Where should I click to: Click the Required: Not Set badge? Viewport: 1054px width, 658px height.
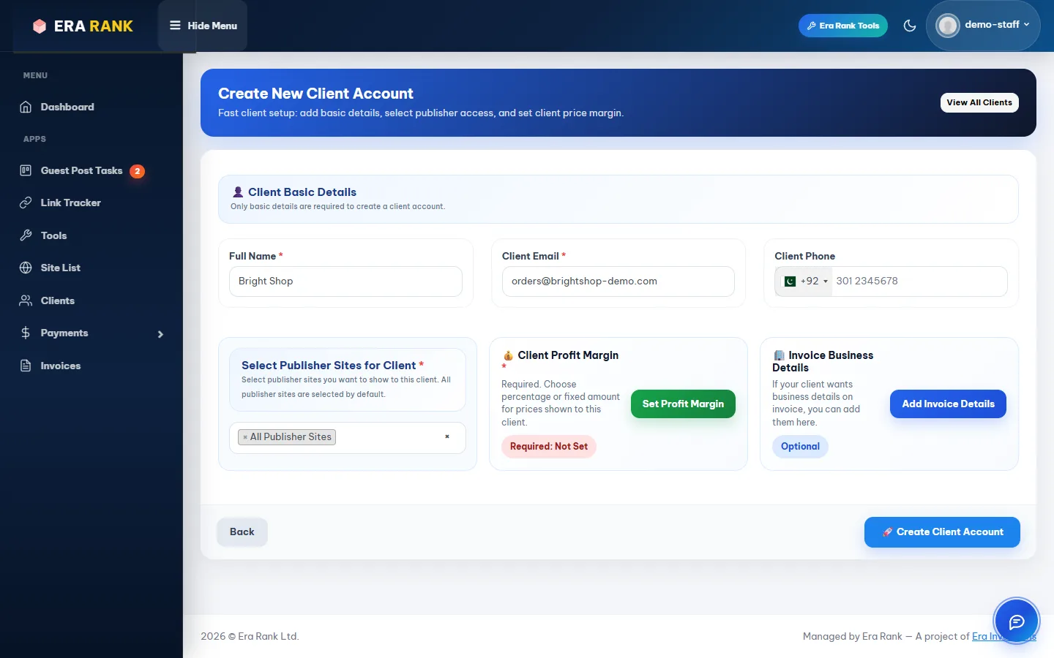click(549, 447)
